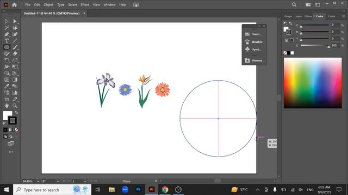This screenshot has width=348, height=195.
Task: Pick the Width tool
Action: coord(7,67)
